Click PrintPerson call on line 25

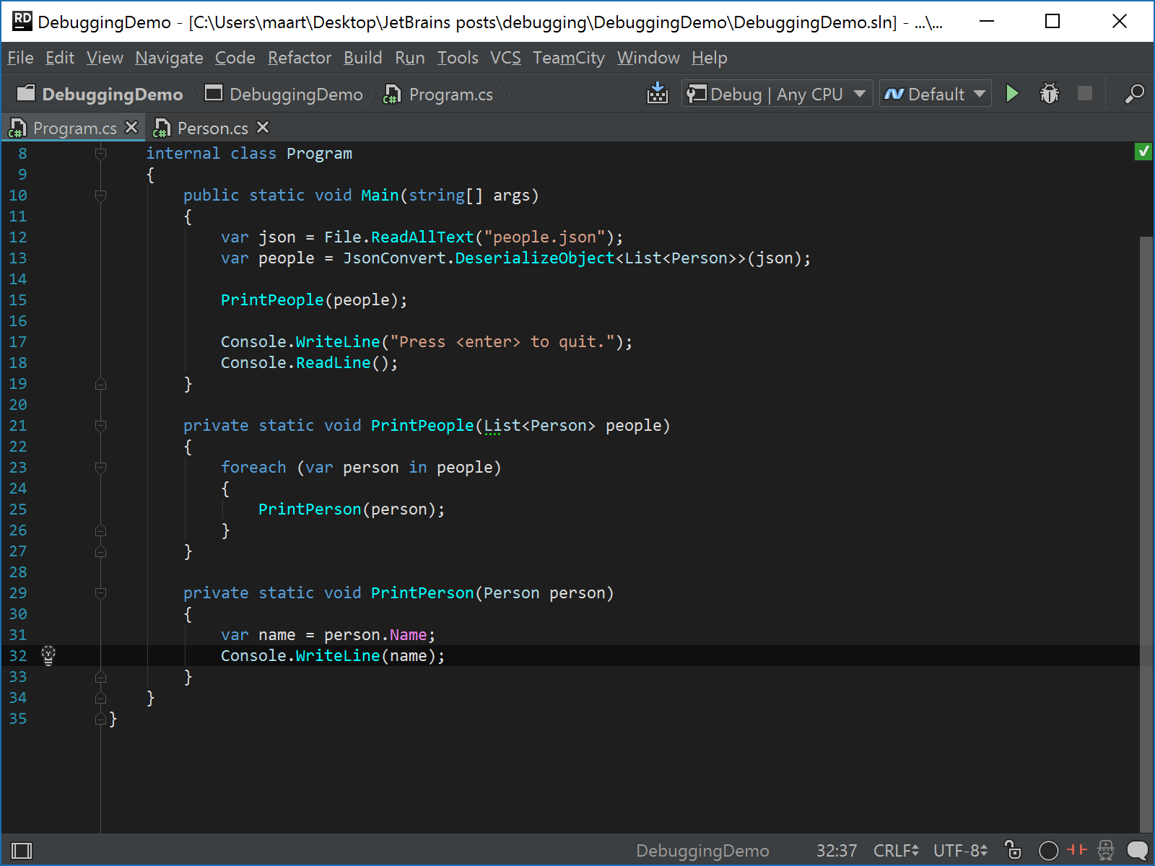pos(310,509)
